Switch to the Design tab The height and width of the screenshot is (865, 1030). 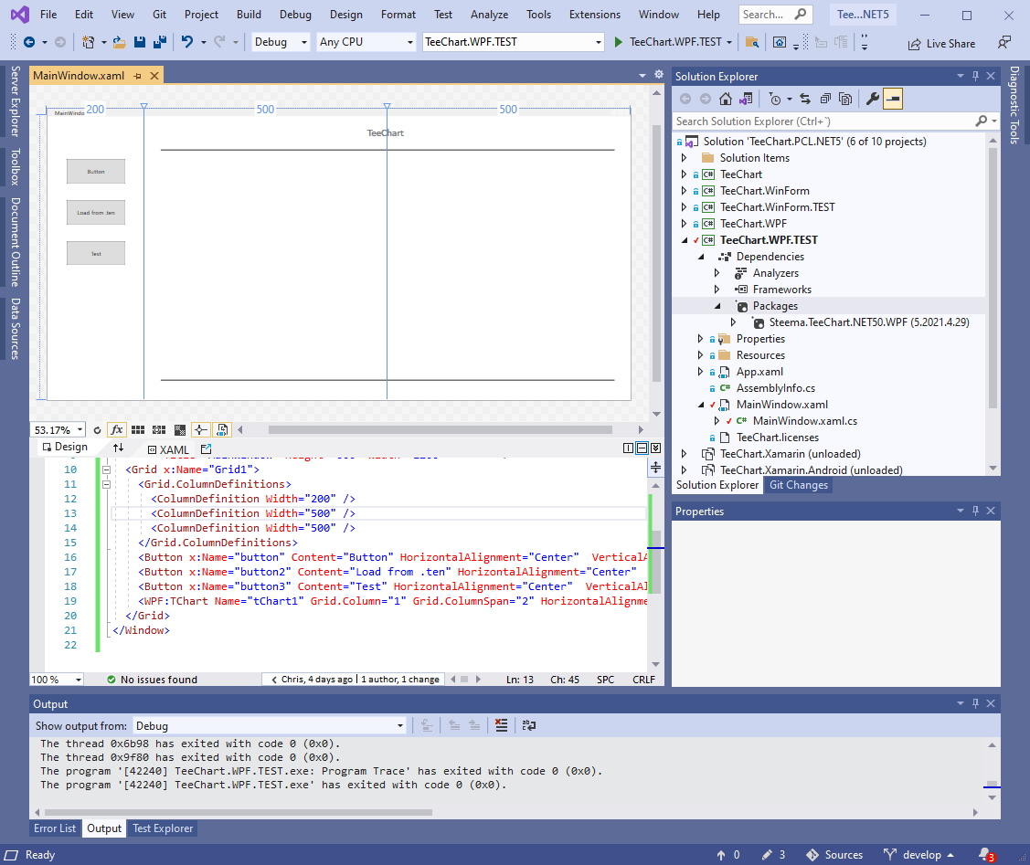[65, 447]
